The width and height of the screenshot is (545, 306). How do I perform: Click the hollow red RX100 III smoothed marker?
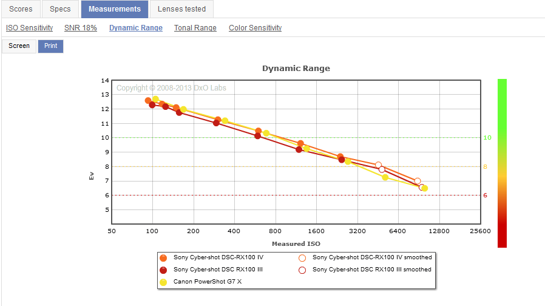point(302,270)
